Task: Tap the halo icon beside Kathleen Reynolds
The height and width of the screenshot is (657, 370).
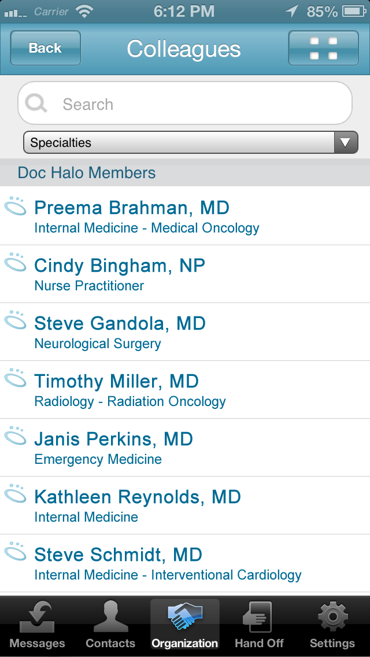Action: (x=16, y=495)
